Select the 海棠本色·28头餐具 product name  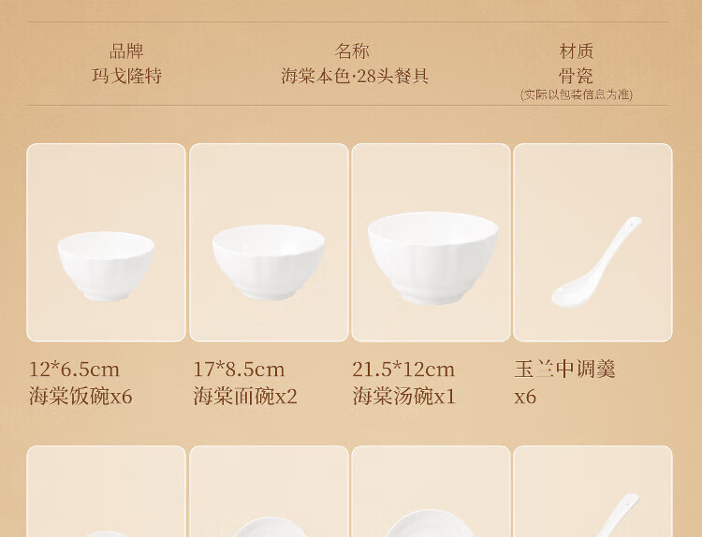pyautogui.click(x=355, y=76)
